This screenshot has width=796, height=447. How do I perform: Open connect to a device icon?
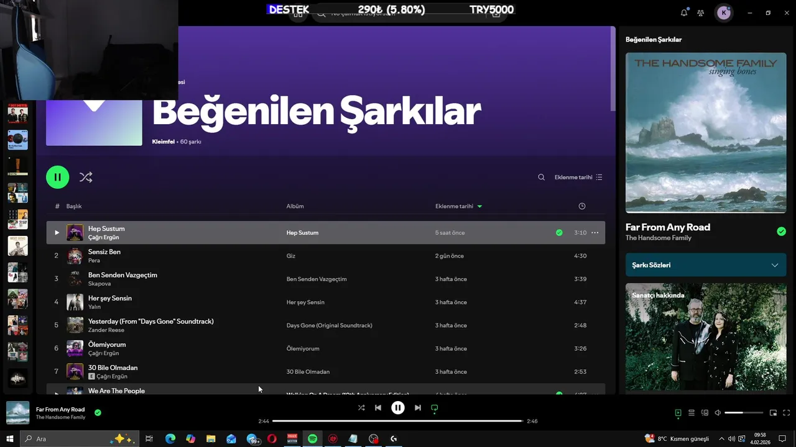[705, 413]
